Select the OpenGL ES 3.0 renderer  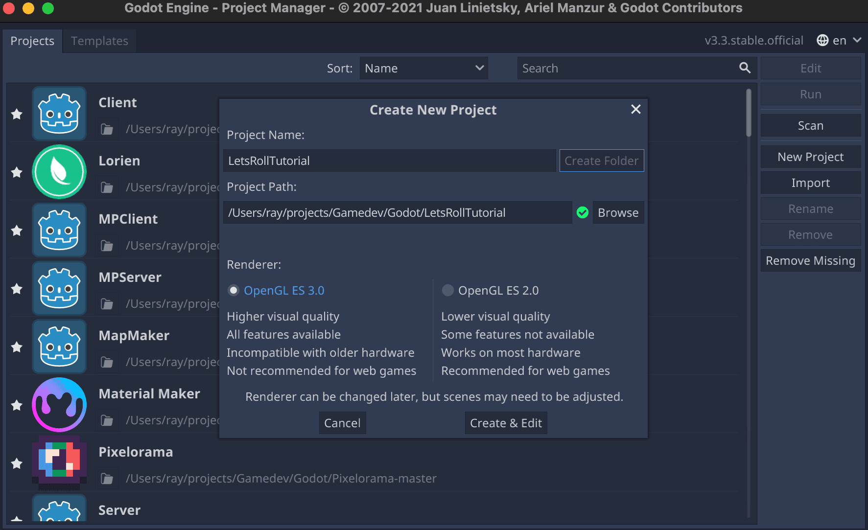point(276,291)
